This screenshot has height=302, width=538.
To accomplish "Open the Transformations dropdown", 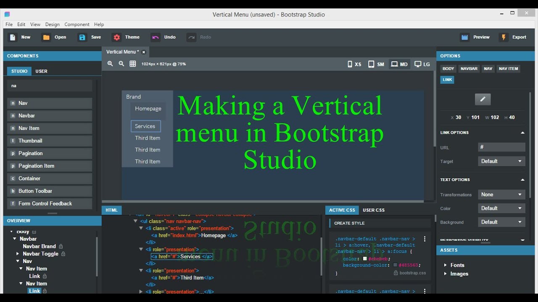I will click(501, 195).
